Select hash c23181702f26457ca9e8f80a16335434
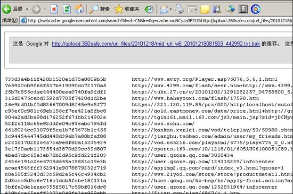This screenshot has width=293, height=194. tap(55, 142)
